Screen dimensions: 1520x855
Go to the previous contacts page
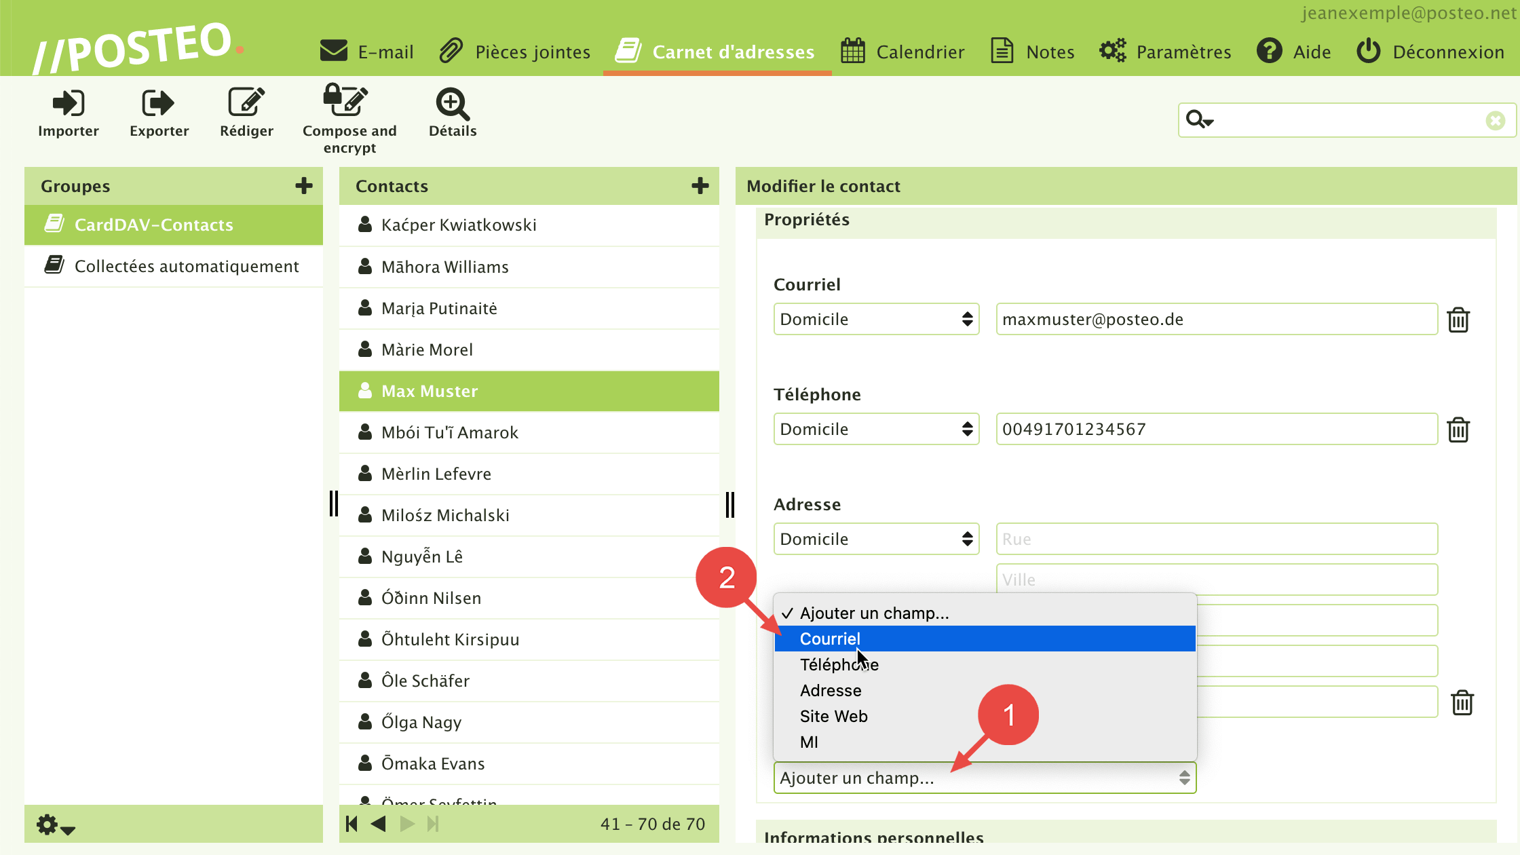pos(379,824)
